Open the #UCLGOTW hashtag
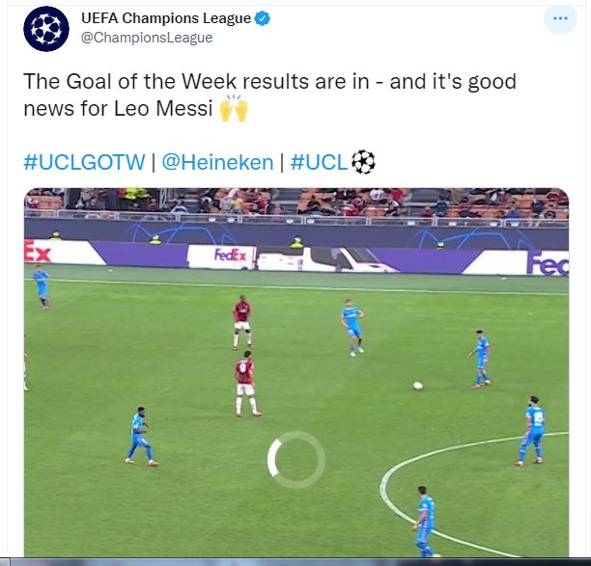 84,162
